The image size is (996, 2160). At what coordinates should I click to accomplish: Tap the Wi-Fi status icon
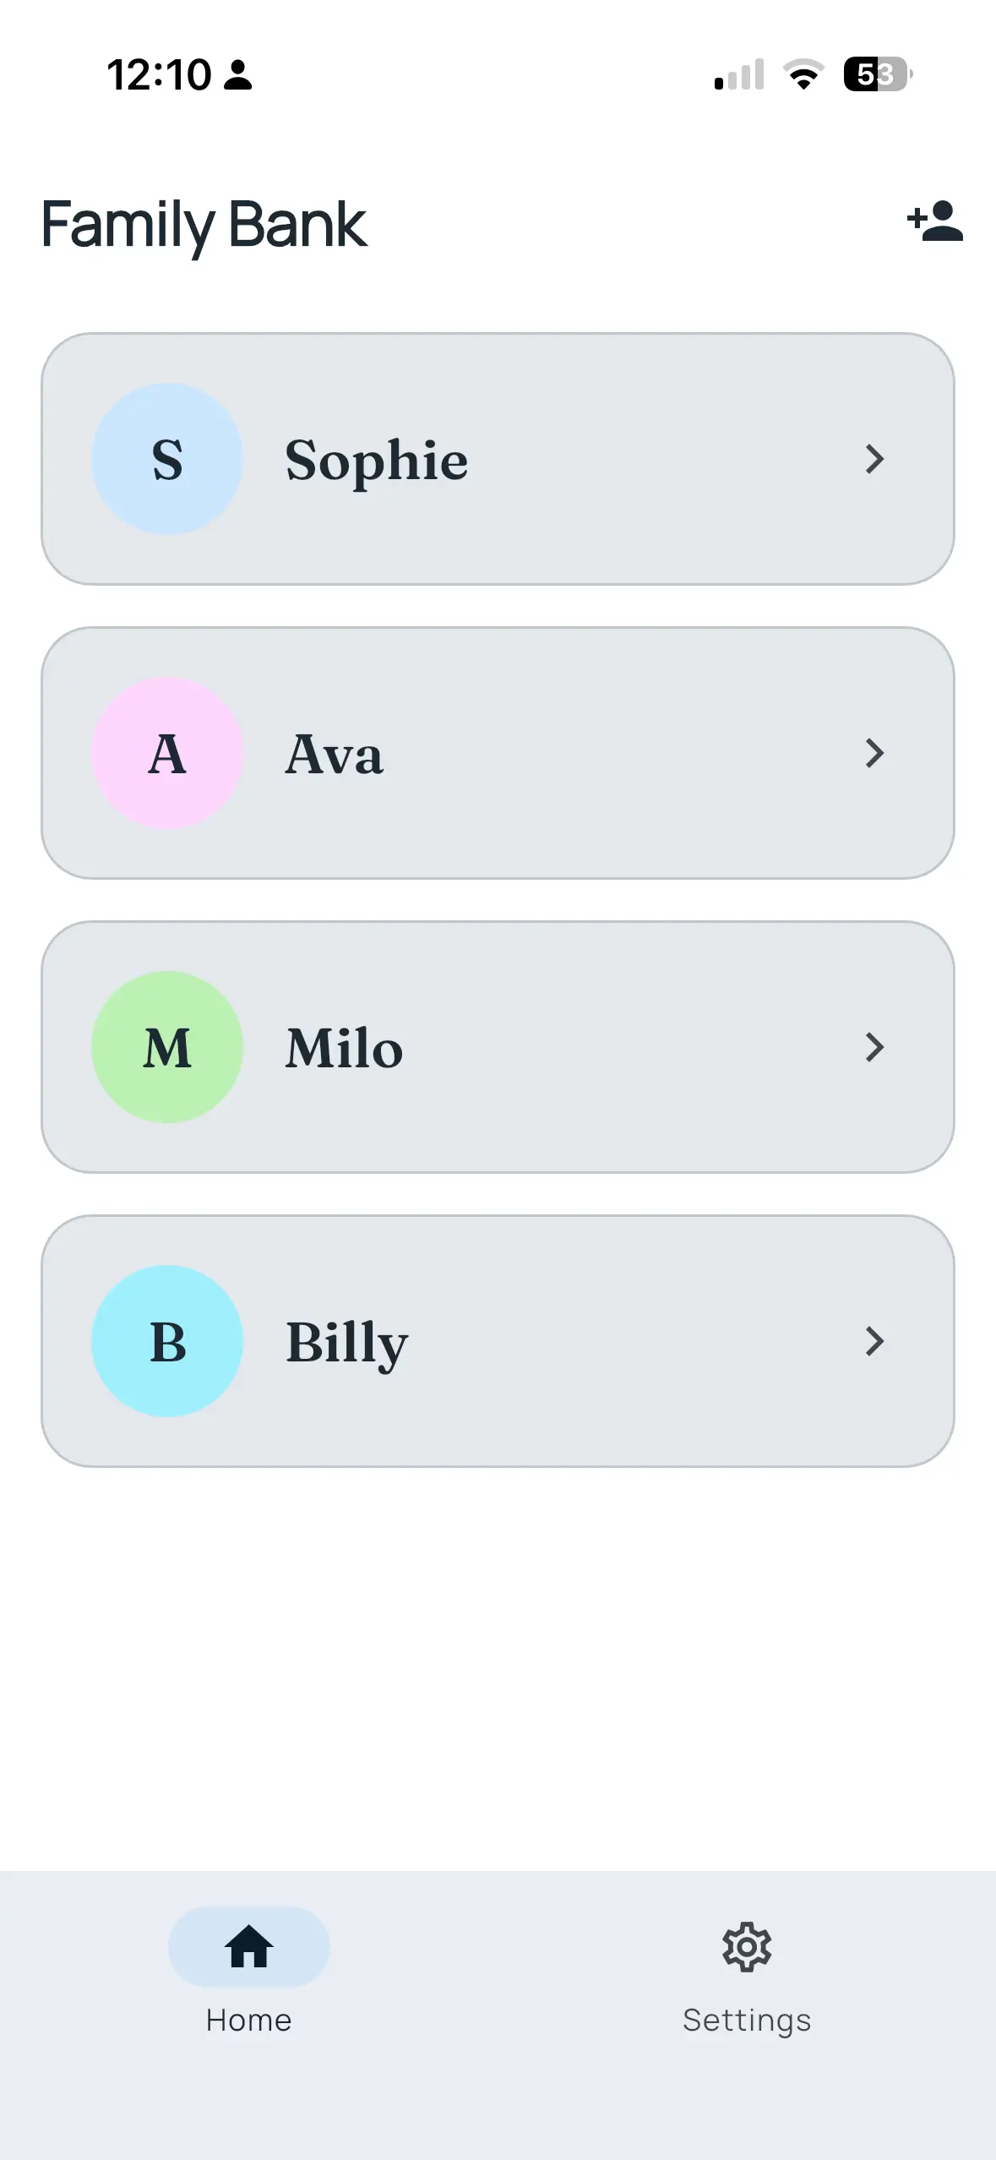tap(803, 74)
